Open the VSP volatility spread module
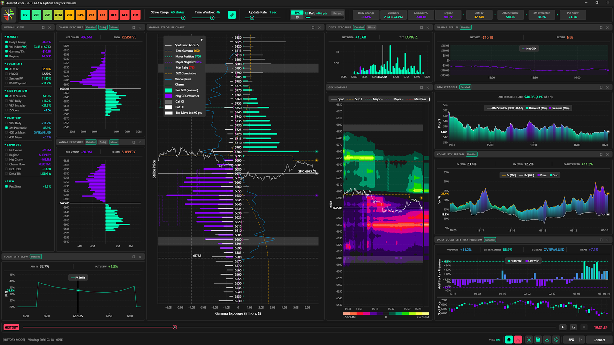This screenshot has height=345, width=614. click(x=47, y=15)
